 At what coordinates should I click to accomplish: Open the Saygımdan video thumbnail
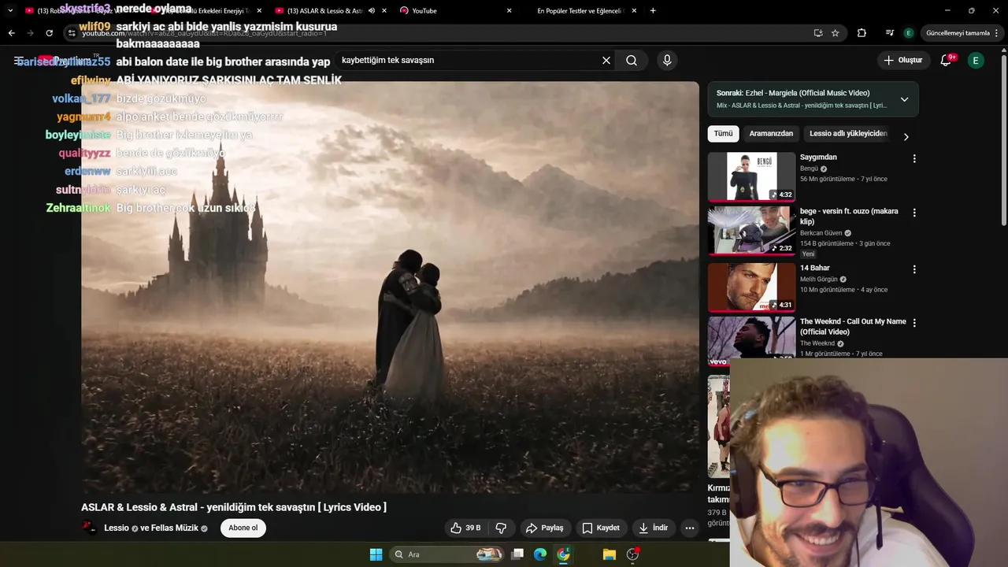(751, 176)
